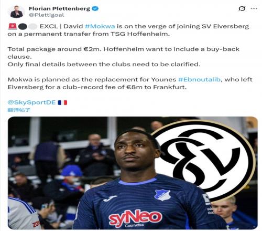Open the #Mokwa hashtag
262x231 pixels.
click(100, 26)
